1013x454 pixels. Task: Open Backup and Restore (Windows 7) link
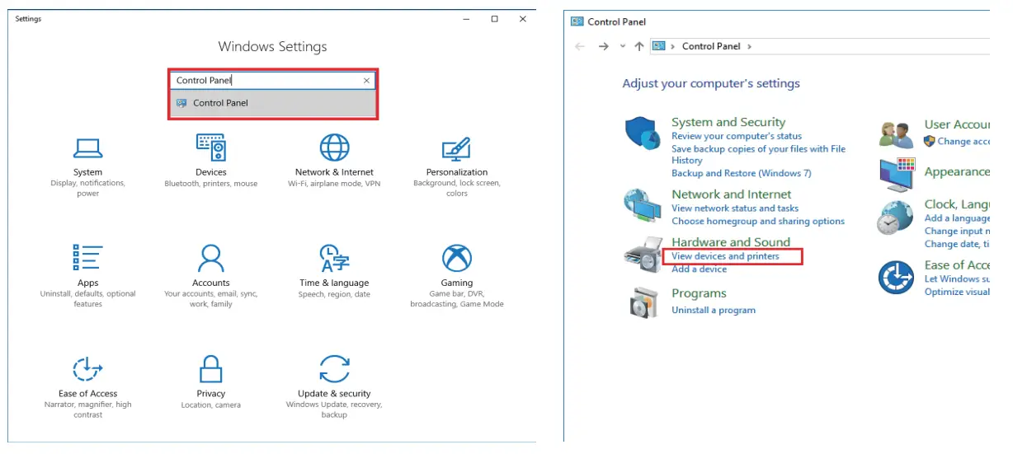coord(741,173)
